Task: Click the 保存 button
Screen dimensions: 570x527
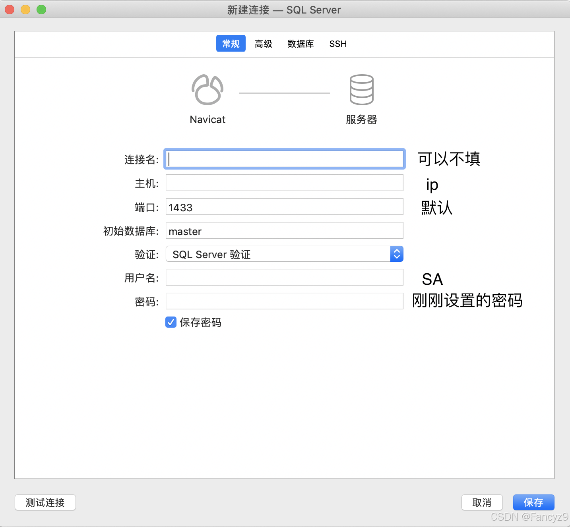Action: (533, 502)
